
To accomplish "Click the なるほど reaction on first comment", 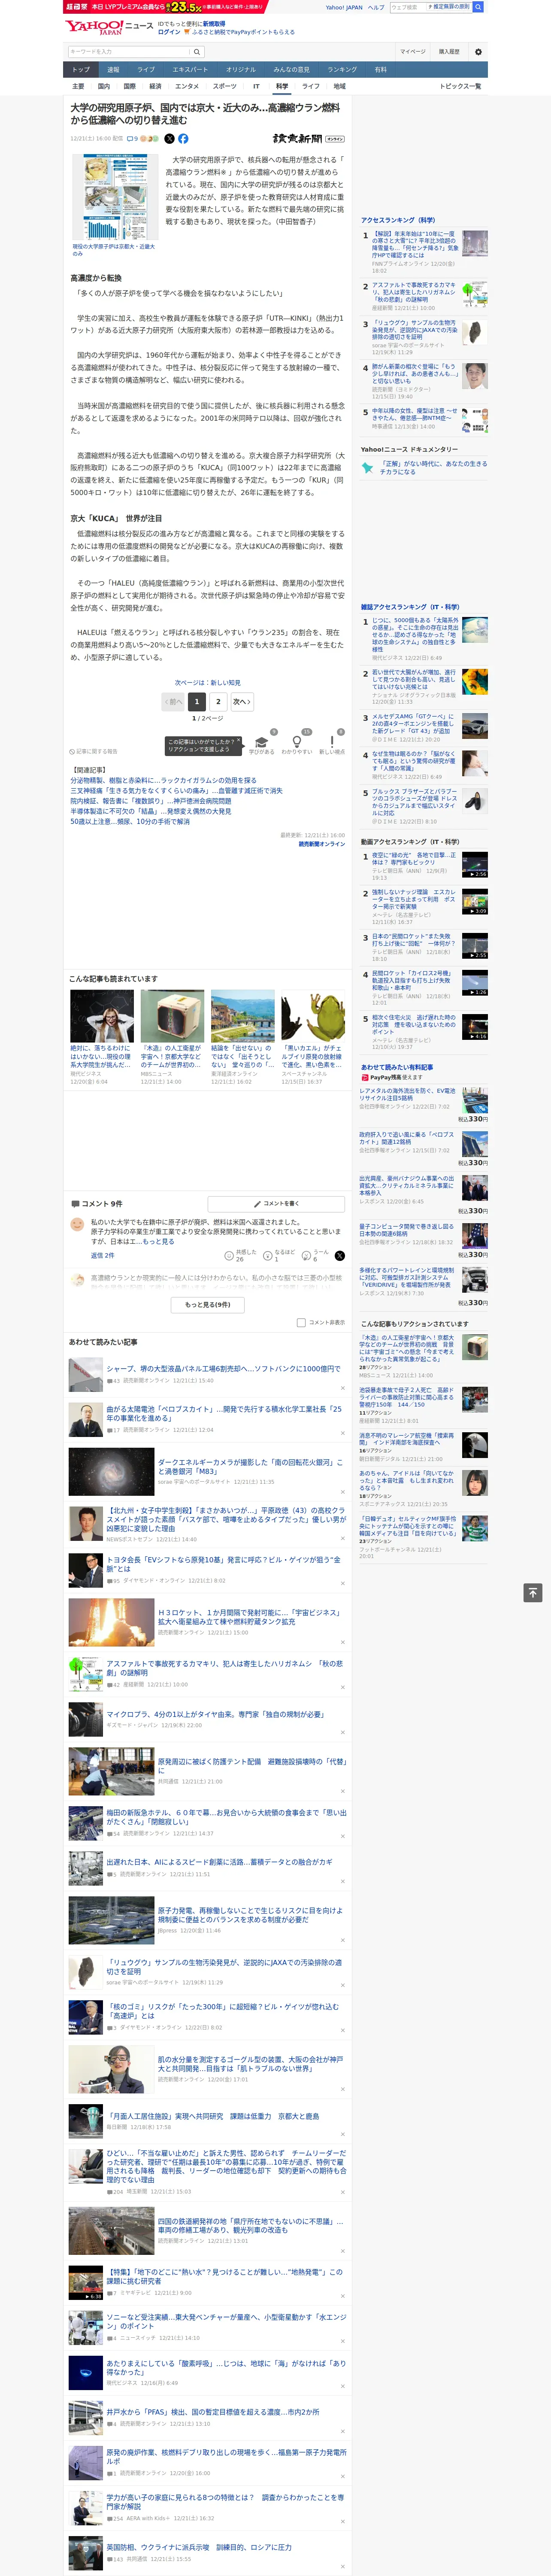I will tap(268, 1255).
